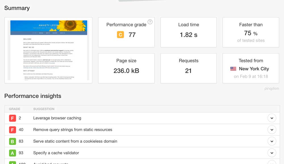Open the Anxiety Leeds website screenshot thumbnail

point(48,50)
